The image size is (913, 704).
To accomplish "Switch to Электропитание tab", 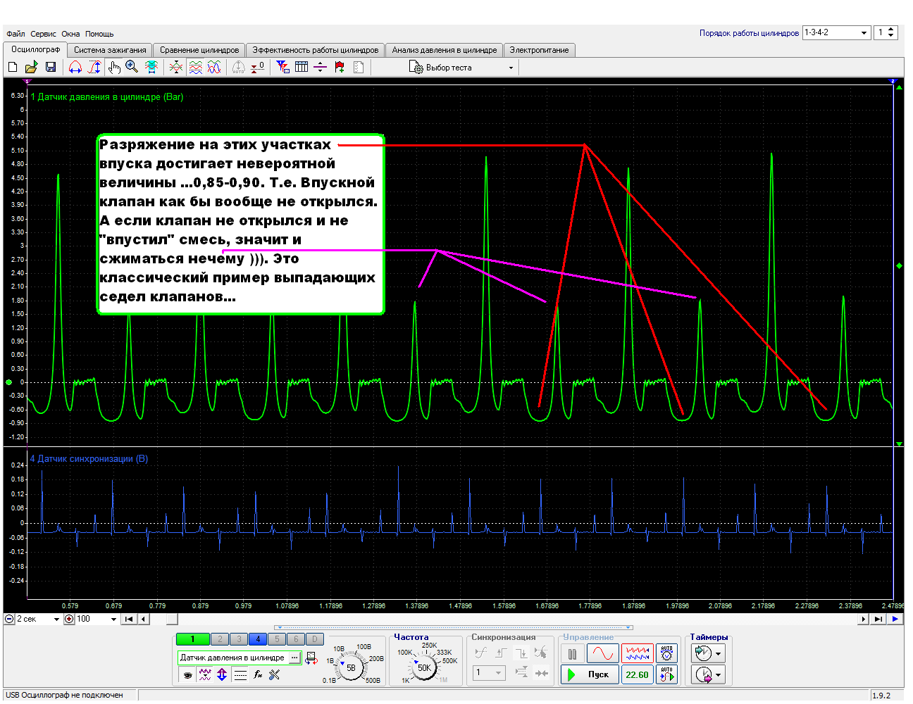I will (539, 50).
